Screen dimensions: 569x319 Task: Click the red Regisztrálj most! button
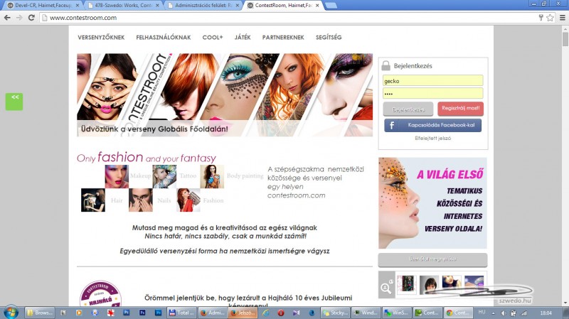click(x=460, y=109)
